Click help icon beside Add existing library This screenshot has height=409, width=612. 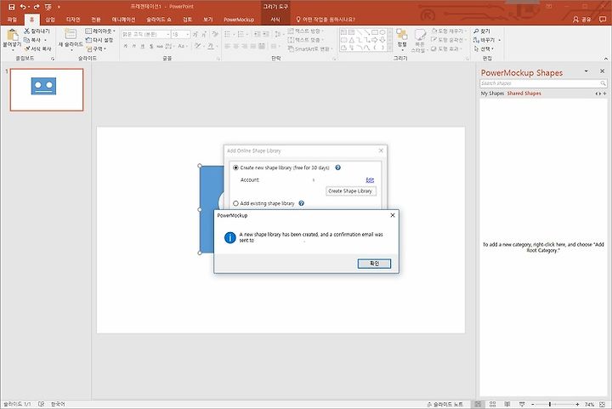[x=301, y=203]
